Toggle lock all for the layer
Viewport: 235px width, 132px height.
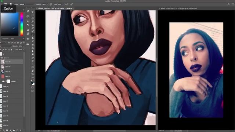click(x=11, y=49)
